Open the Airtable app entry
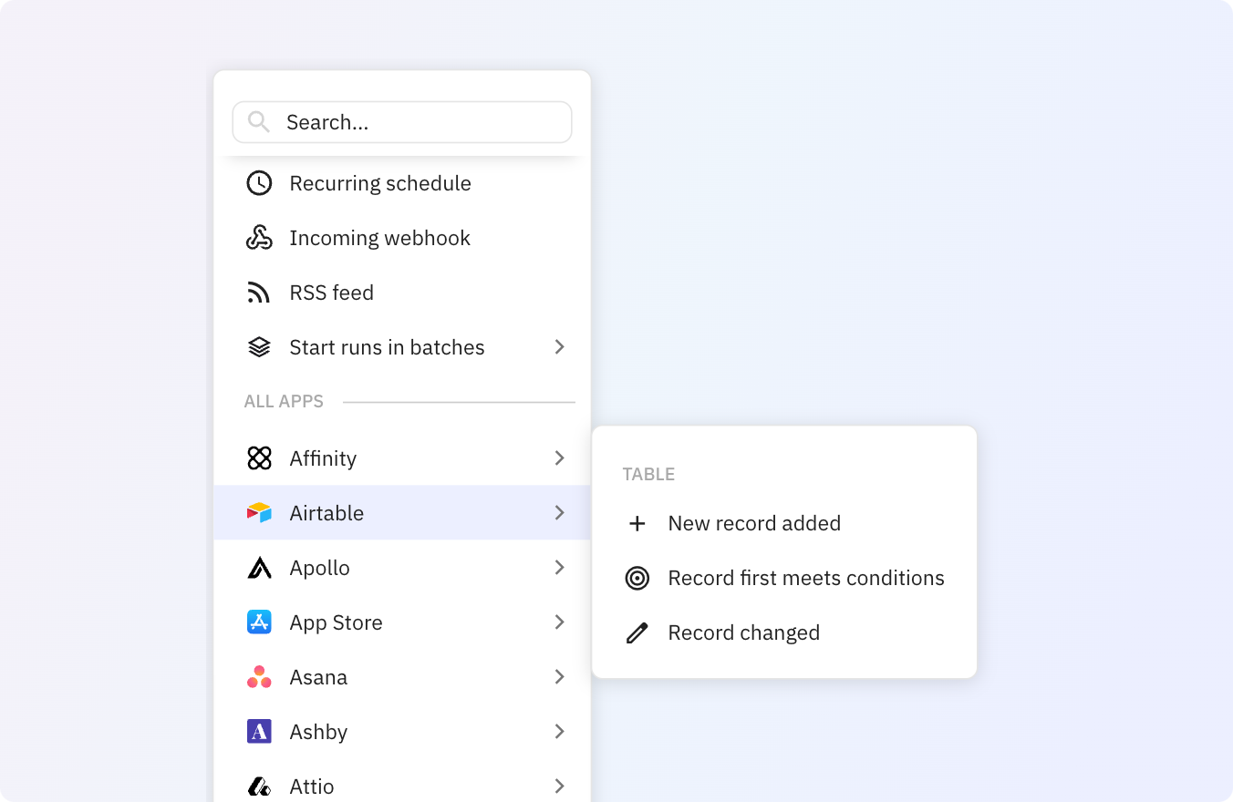Screen dimensions: 1233x802 coord(402,513)
